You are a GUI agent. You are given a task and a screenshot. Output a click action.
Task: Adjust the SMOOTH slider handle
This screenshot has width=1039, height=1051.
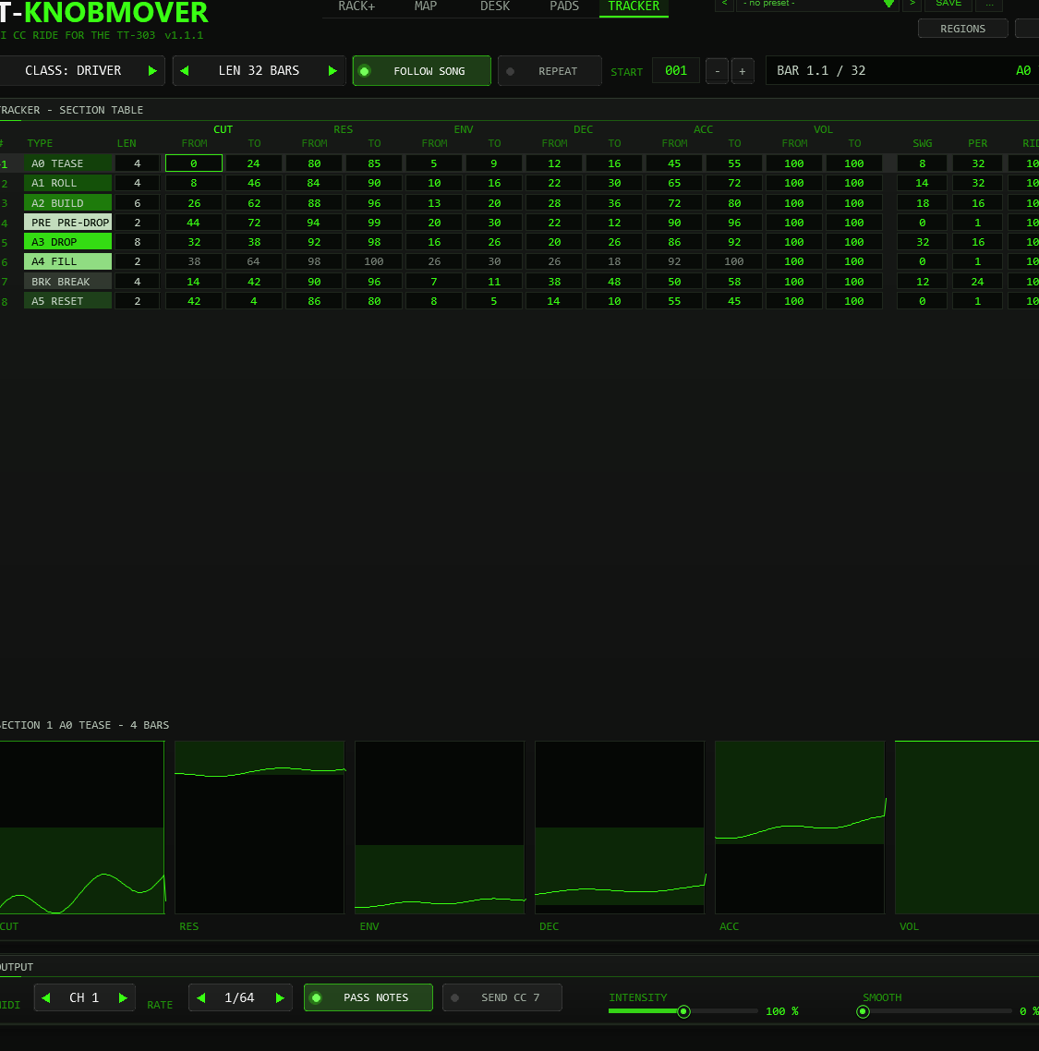click(x=864, y=1011)
